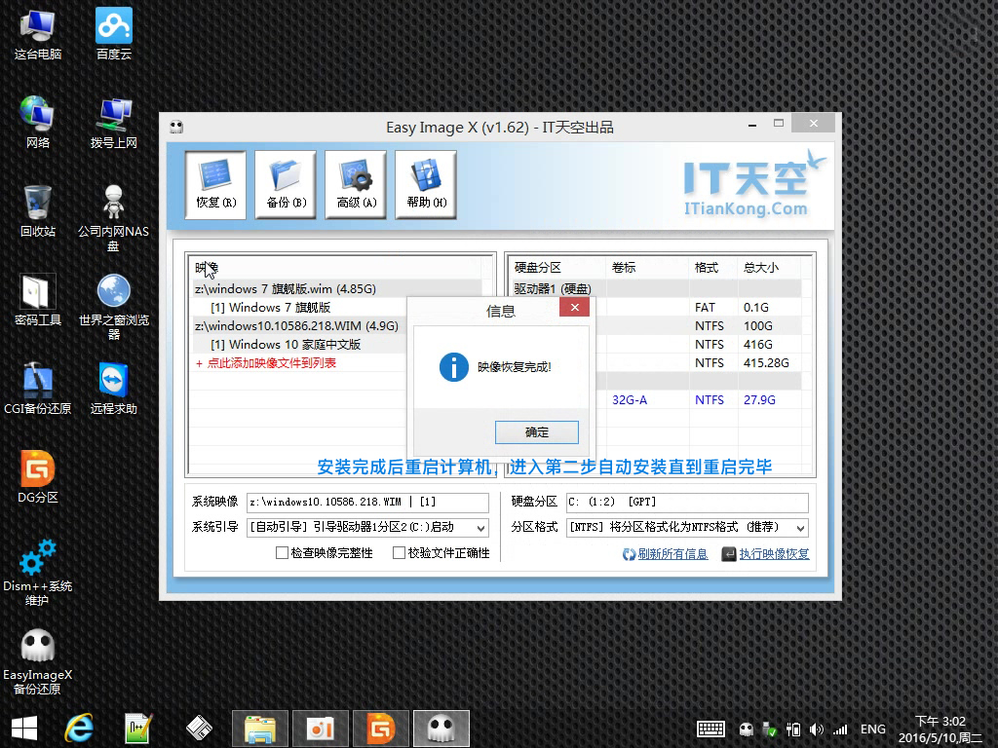Click 系统映像 path input field

367,502
